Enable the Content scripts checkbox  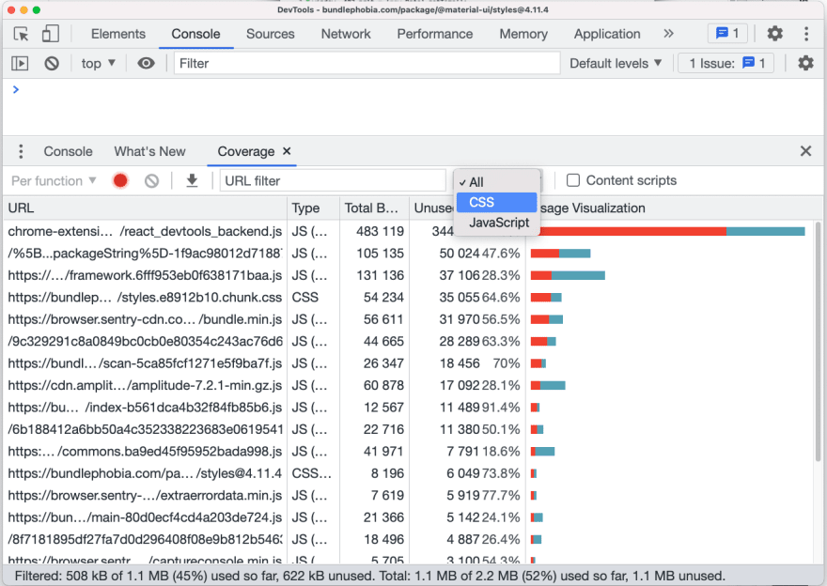click(x=572, y=180)
